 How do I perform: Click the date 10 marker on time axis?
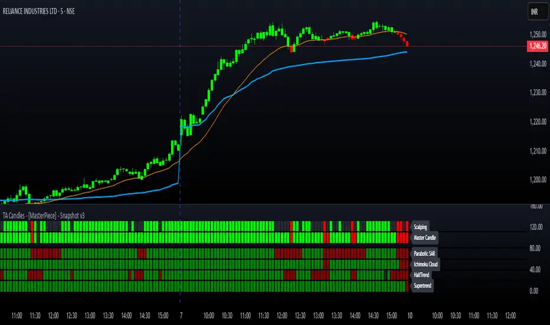410,316
